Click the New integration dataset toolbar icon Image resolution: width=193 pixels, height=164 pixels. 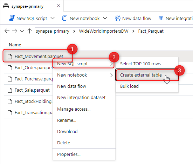(x=161, y=18)
